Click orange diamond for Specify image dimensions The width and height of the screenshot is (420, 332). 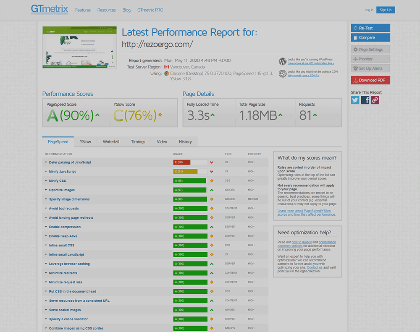tap(212, 199)
